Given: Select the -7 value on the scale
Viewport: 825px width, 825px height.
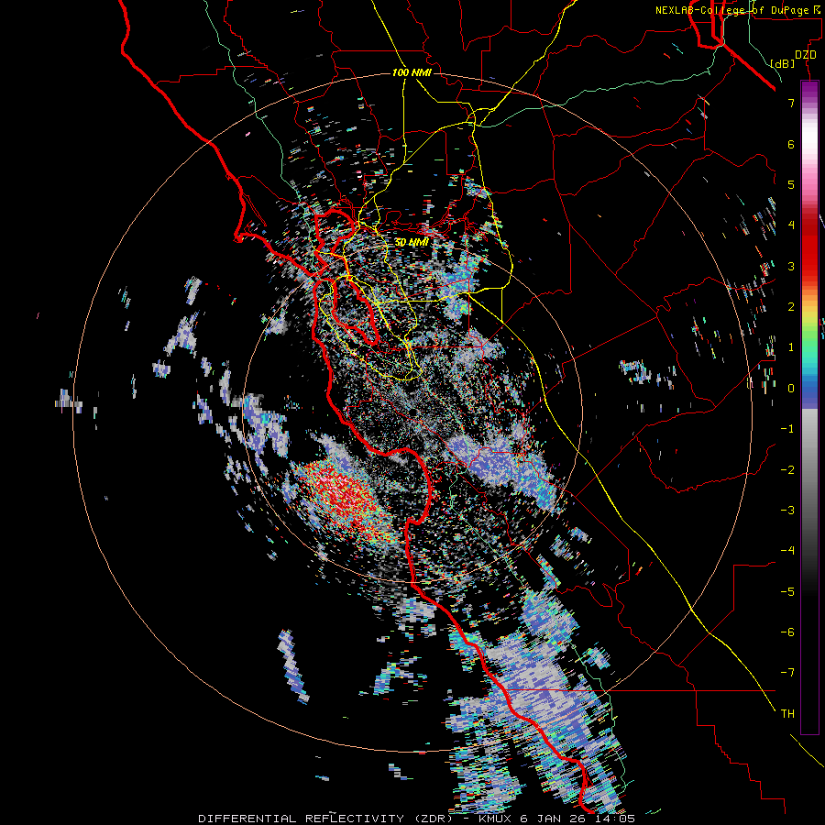Looking at the screenshot, I should [787, 673].
